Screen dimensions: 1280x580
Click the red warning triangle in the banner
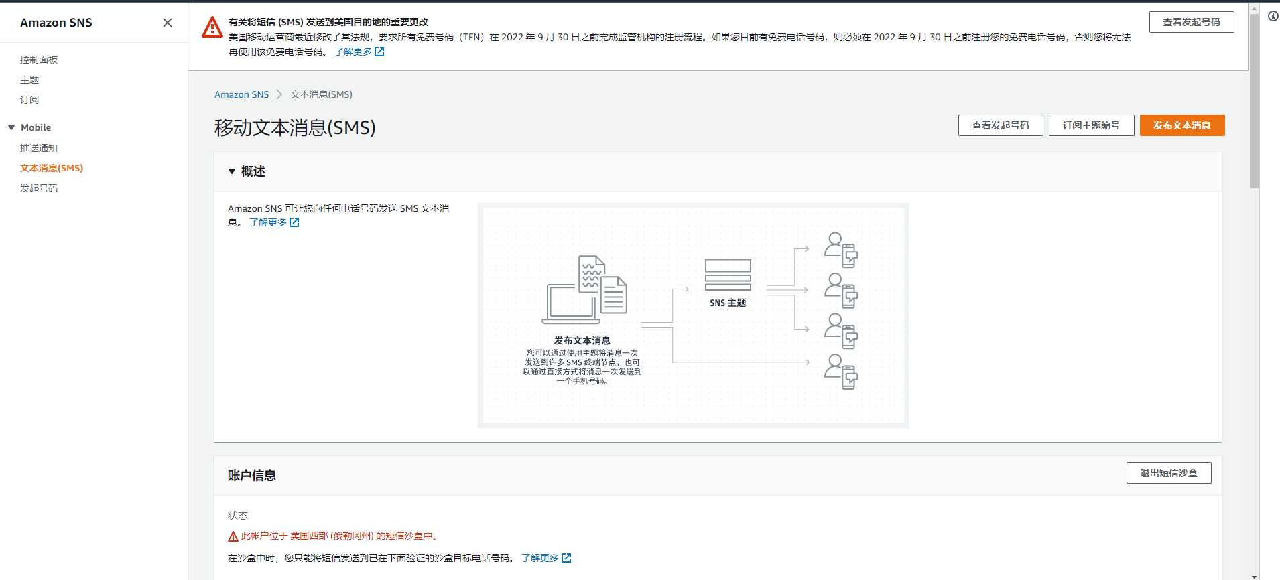[212, 27]
